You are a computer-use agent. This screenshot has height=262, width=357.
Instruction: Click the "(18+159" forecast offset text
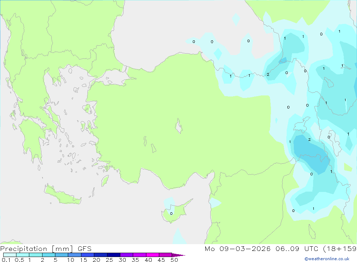click(340, 249)
